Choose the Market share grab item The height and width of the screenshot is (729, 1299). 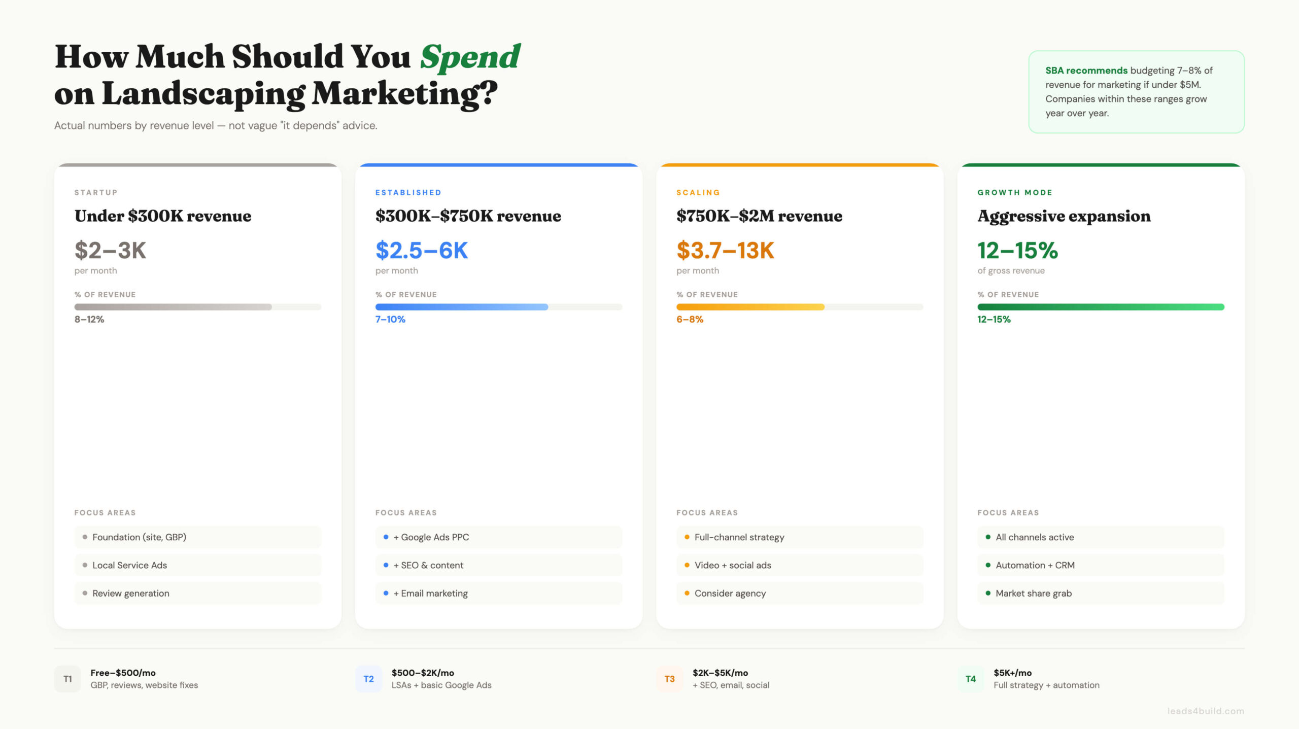tap(1100, 593)
